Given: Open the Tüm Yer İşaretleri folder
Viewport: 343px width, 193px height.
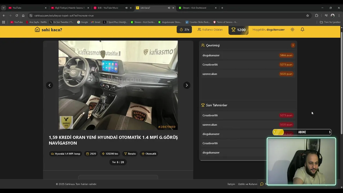Looking at the screenshot, I should (x=330, y=22).
